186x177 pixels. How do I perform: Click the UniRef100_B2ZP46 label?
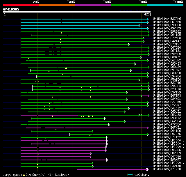coord(167,83)
